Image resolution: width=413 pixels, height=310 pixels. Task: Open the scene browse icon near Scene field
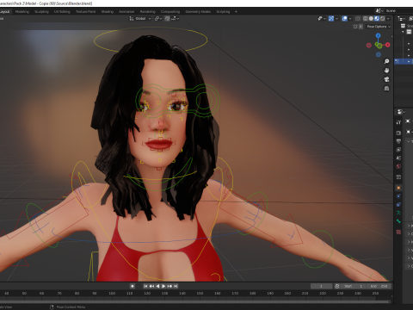(x=379, y=10)
